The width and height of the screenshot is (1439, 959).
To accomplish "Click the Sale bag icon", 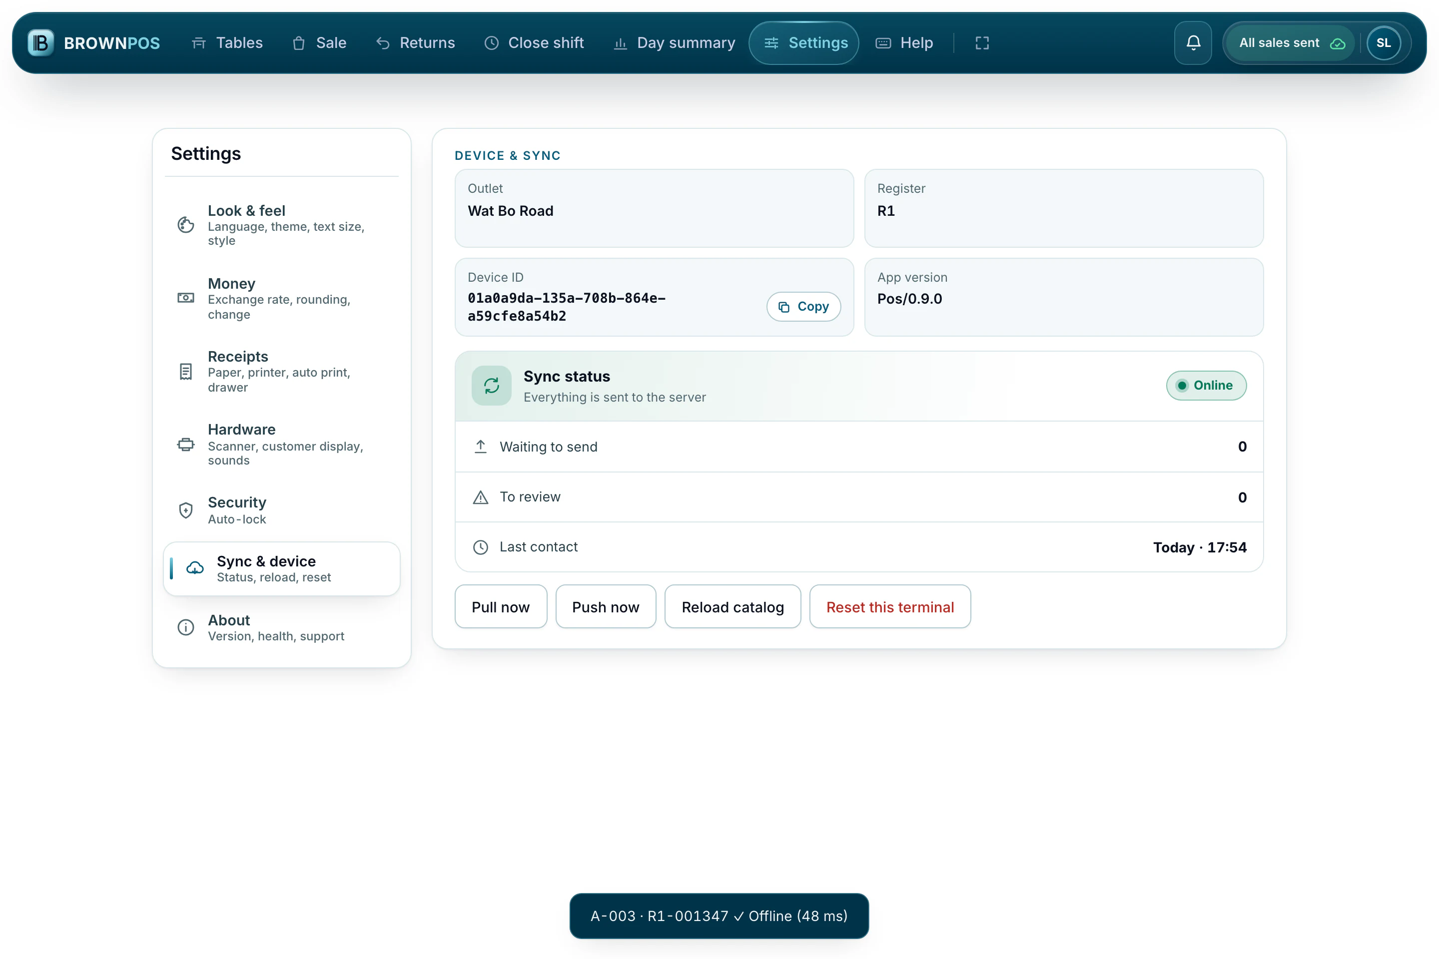I will pyautogui.click(x=299, y=43).
